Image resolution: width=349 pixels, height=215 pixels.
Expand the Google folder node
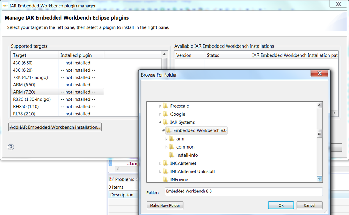tap(160, 114)
